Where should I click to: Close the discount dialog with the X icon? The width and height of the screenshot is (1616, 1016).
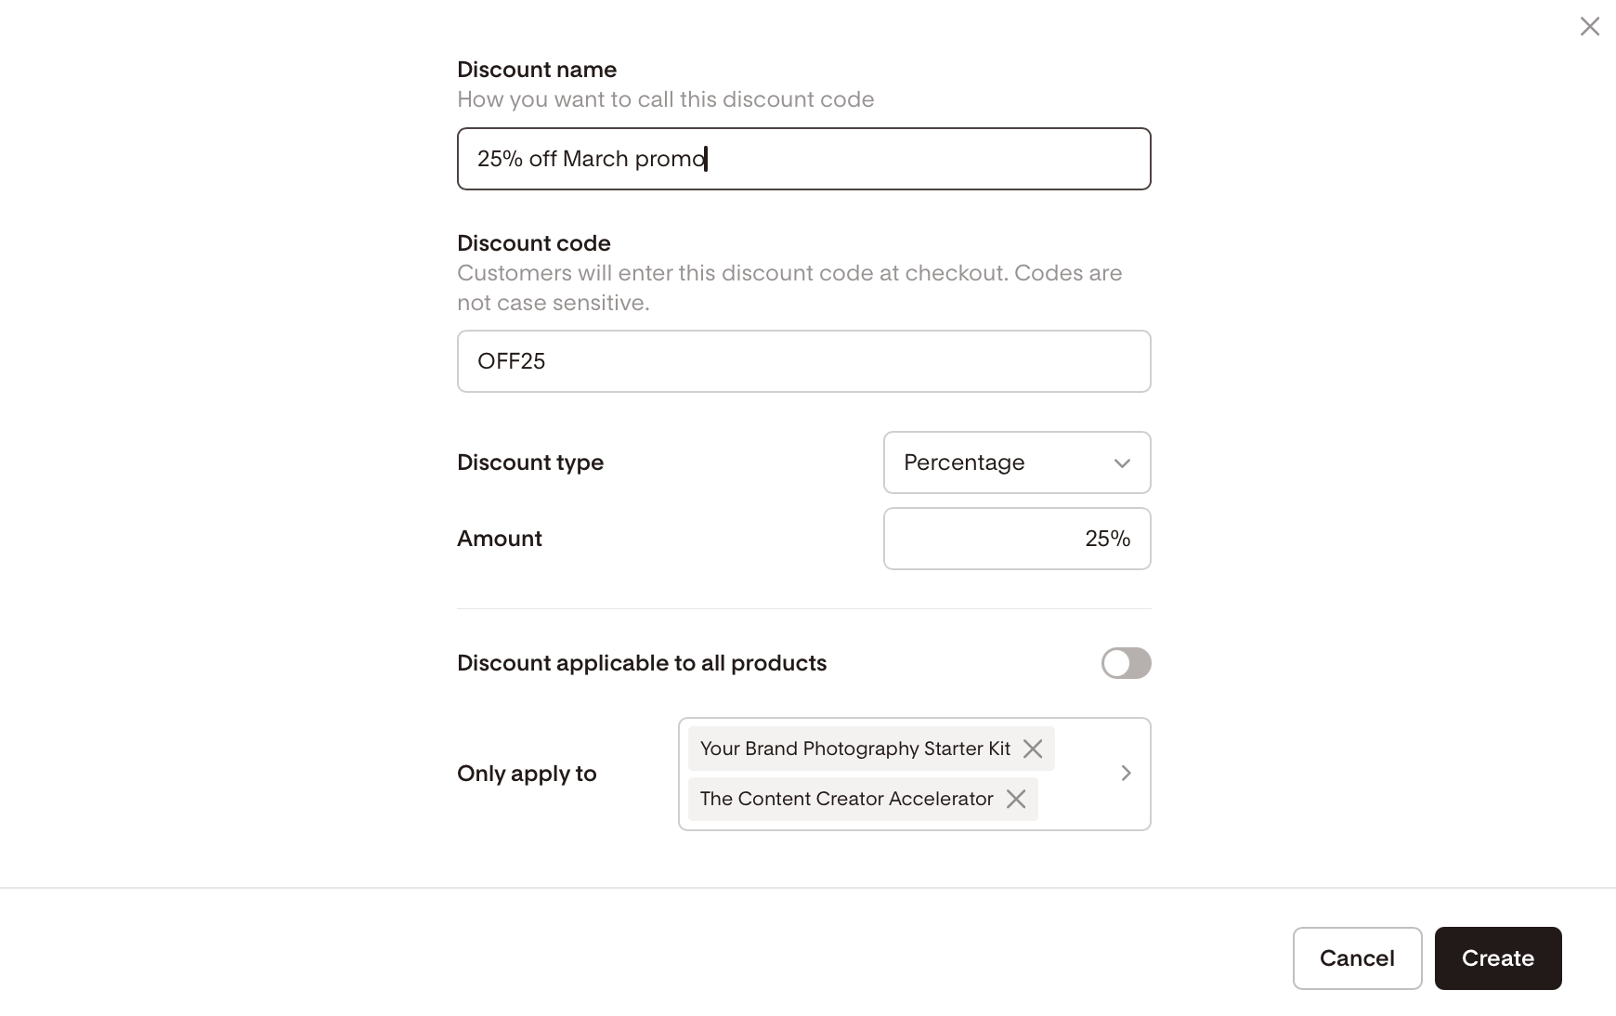pos(1589,26)
